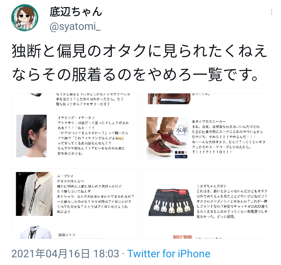Viewport: 281px width, 265px height.
Task: Click the うさぎちゃんズボン heading text
Action: [211, 186]
